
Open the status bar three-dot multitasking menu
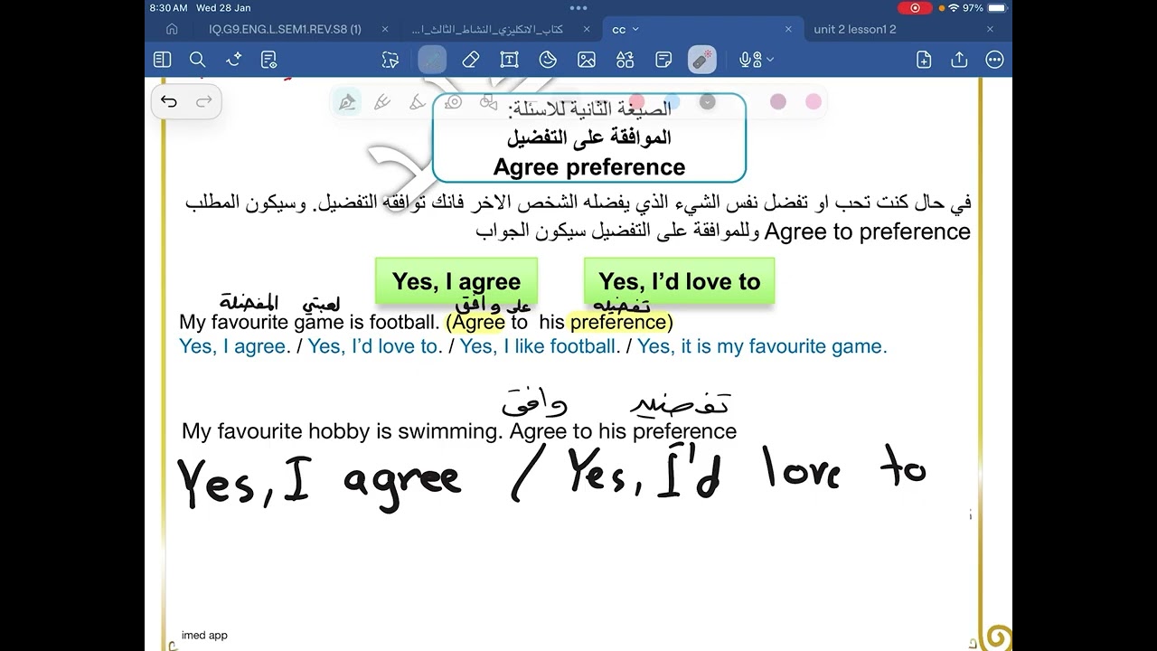pos(578,7)
